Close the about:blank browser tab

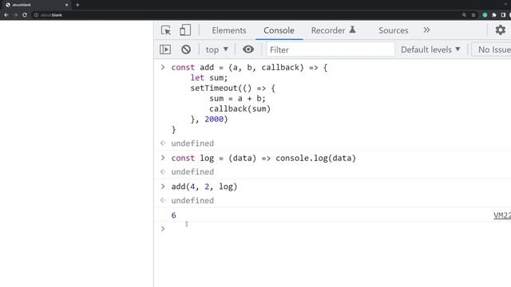66,5
